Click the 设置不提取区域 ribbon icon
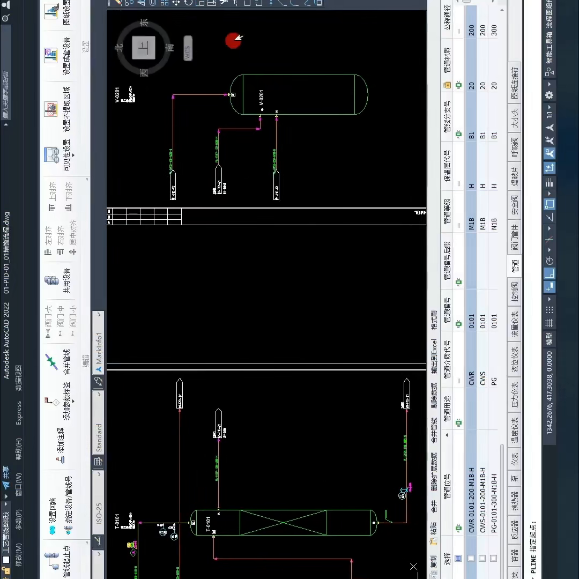 pyautogui.click(x=51, y=109)
